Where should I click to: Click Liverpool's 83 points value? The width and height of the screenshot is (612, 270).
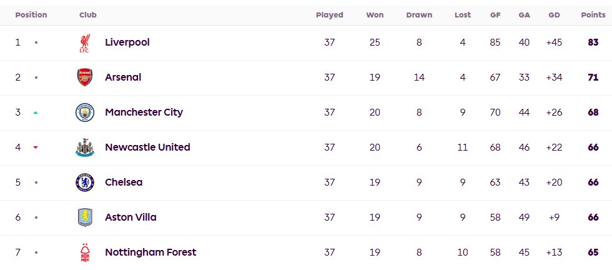coord(593,42)
